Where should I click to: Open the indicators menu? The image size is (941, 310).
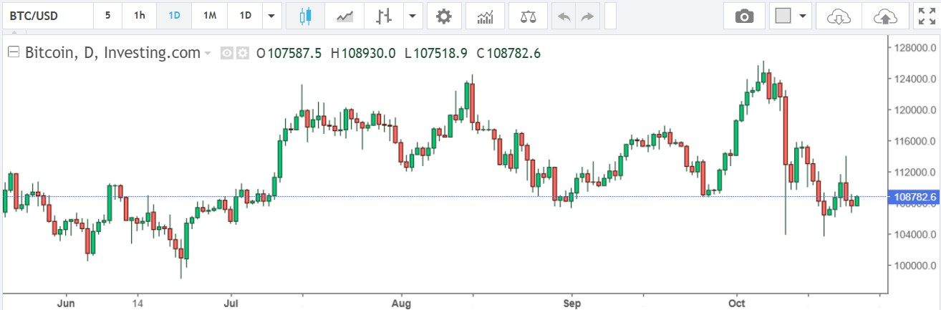click(x=485, y=16)
